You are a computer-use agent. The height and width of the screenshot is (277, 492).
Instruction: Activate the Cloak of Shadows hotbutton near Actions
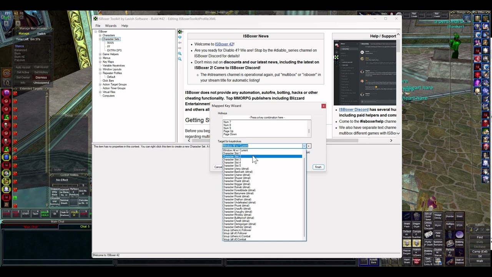tap(460, 261)
